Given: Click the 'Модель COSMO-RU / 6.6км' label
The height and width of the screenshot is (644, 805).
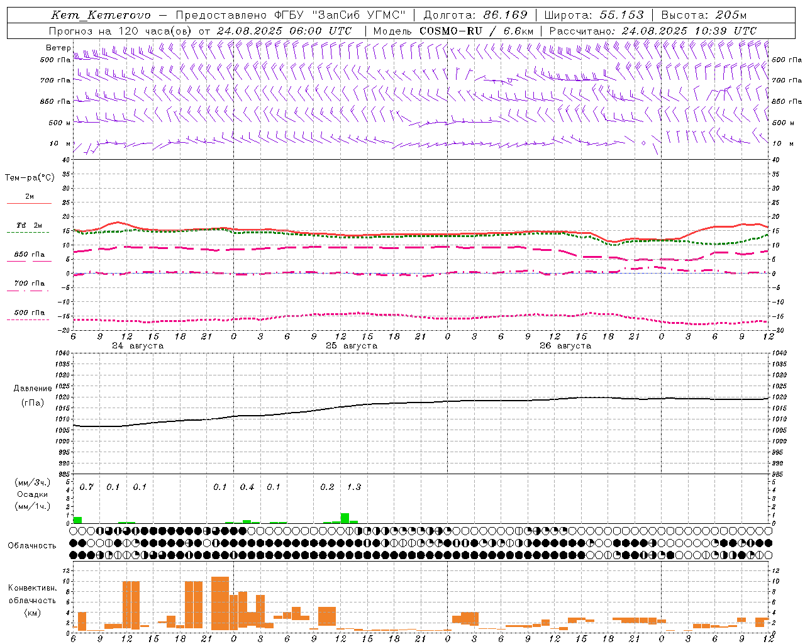Looking at the screenshot, I should click(453, 31).
